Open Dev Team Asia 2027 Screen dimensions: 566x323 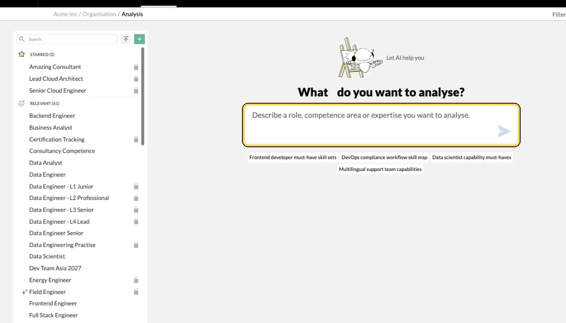pos(55,268)
